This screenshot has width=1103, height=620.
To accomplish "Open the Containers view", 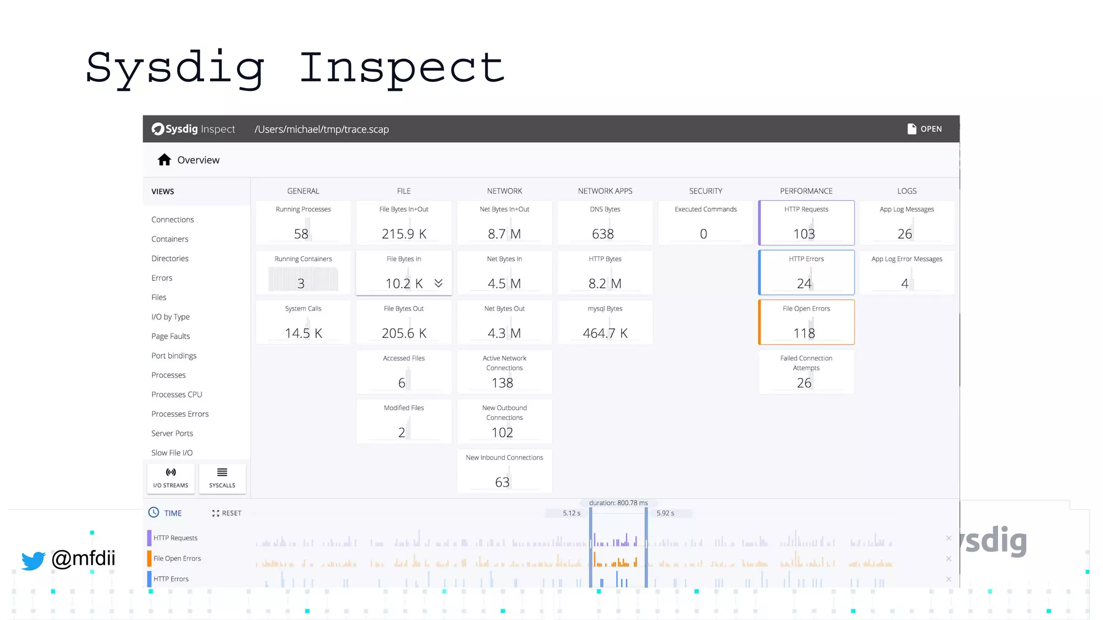I will click(x=170, y=239).
